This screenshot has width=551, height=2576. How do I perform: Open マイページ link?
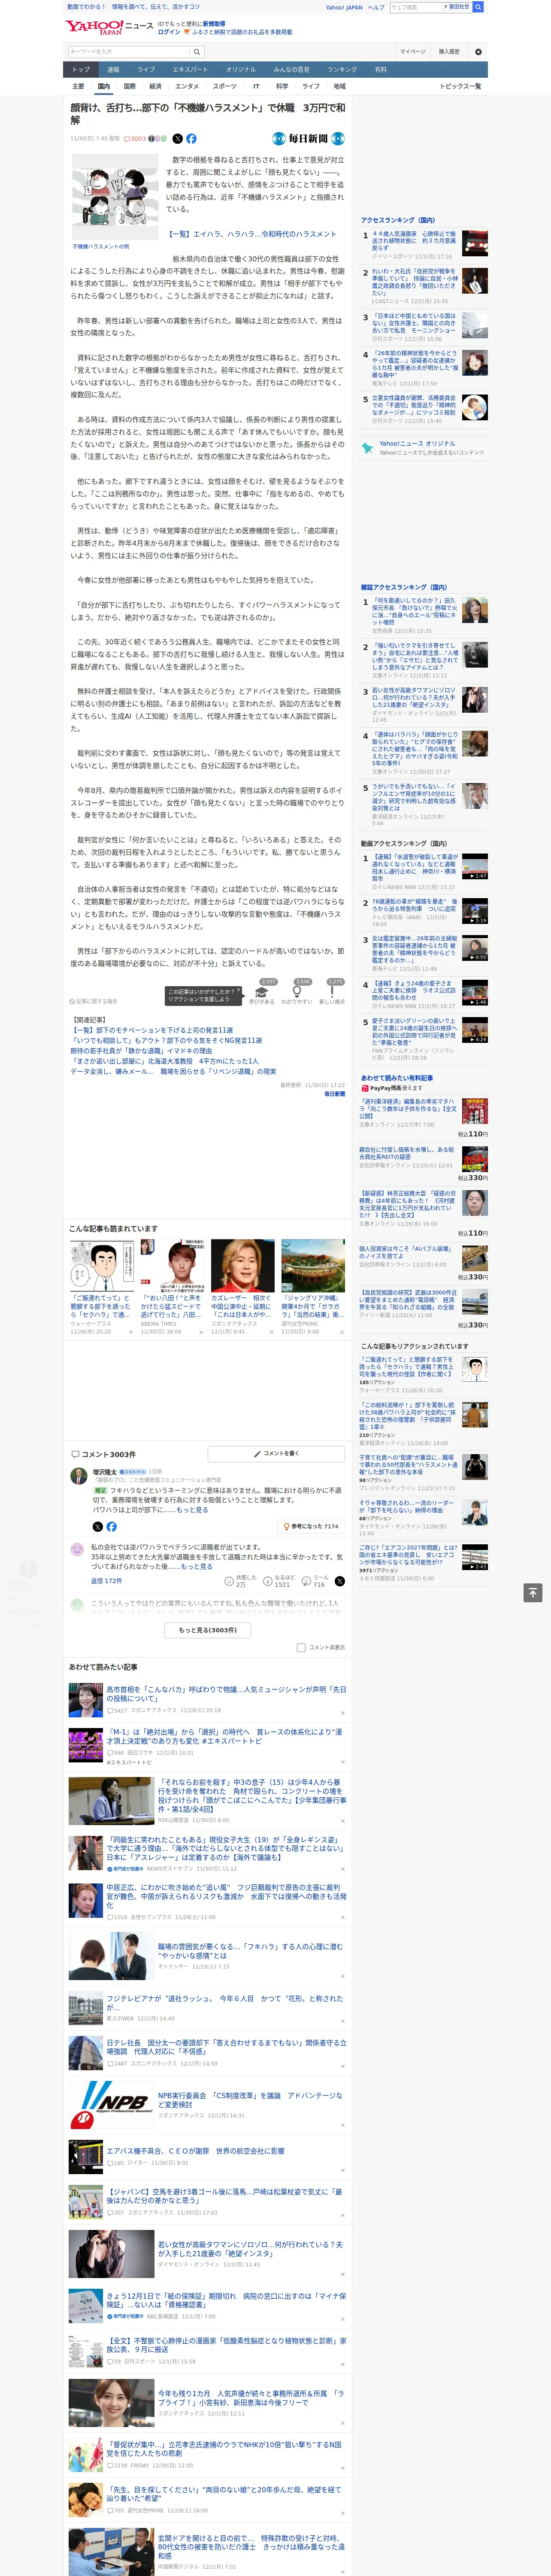pos(412,51)
